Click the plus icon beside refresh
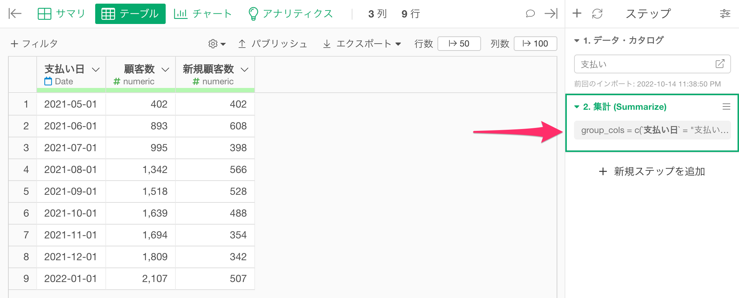The image size is (739, 298). 577,13
